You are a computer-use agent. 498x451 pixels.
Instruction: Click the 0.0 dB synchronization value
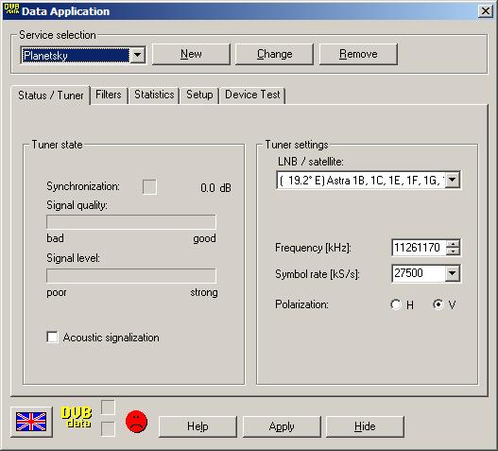[216, 188]
